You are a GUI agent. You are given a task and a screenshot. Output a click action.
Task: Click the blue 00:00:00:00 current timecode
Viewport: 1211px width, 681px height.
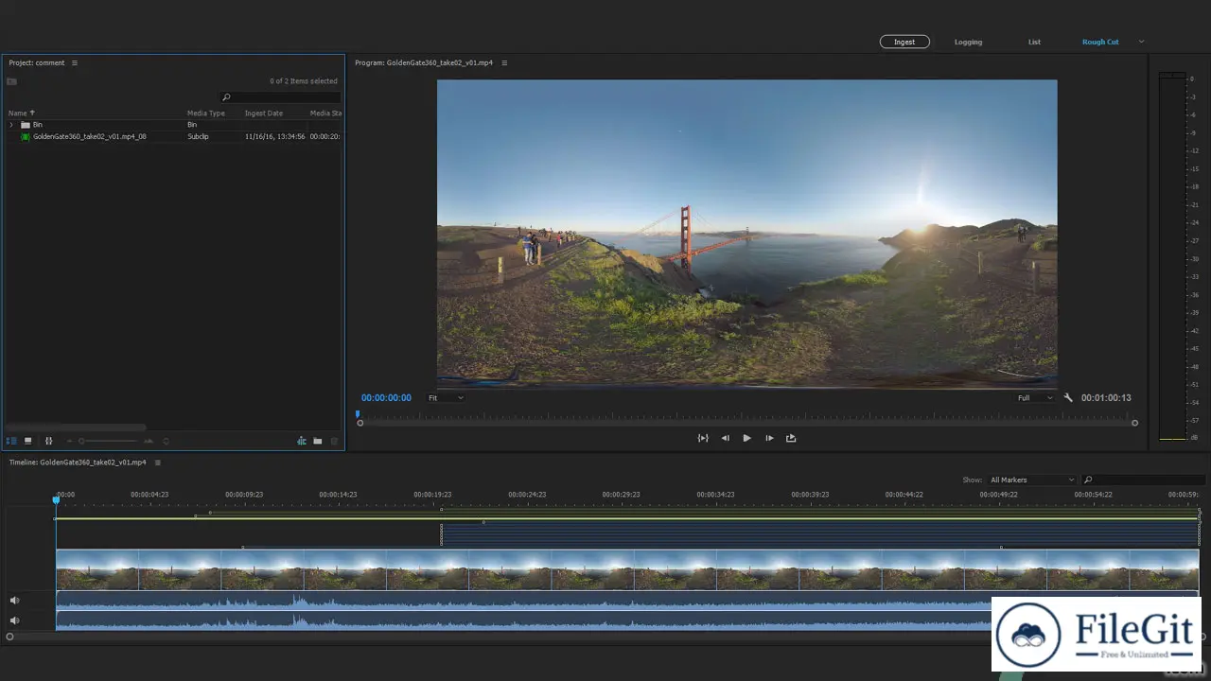click(386, 398)
